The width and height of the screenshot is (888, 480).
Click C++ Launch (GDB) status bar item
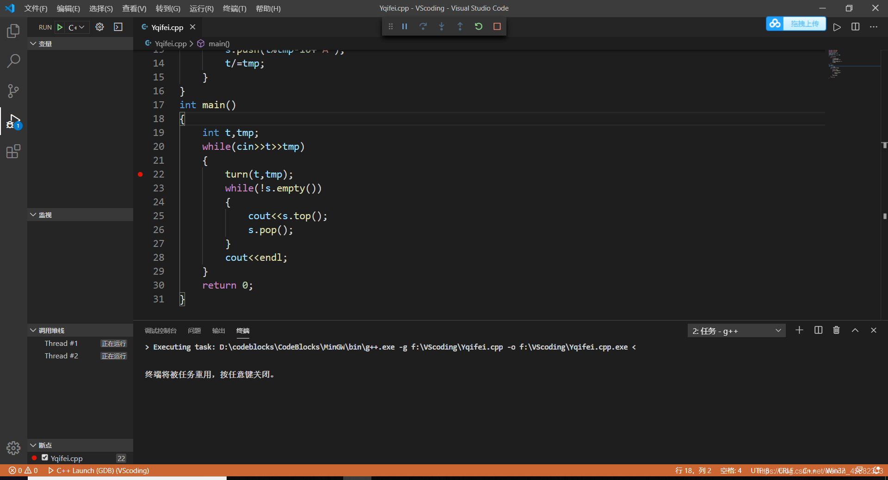pyautogui.click(x=99, y=470)
